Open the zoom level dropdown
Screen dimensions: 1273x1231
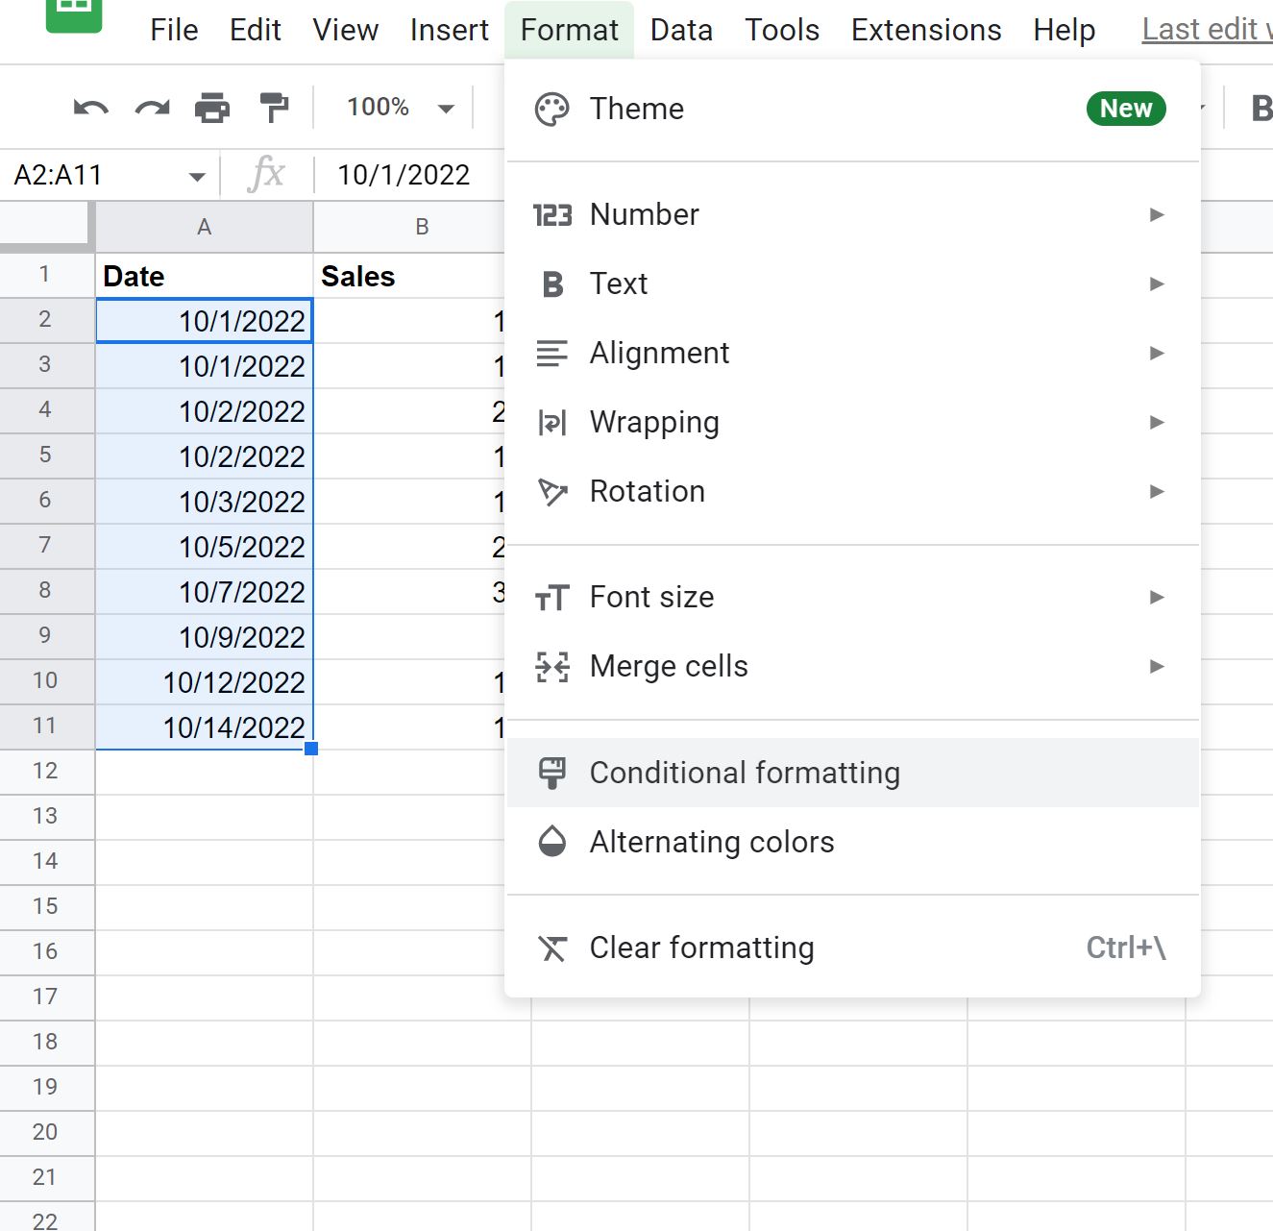(398, 107)
